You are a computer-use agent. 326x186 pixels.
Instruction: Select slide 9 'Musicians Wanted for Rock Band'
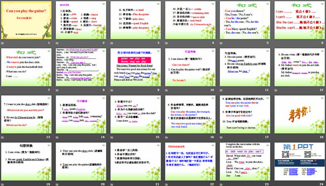click(x=135, y=67)
